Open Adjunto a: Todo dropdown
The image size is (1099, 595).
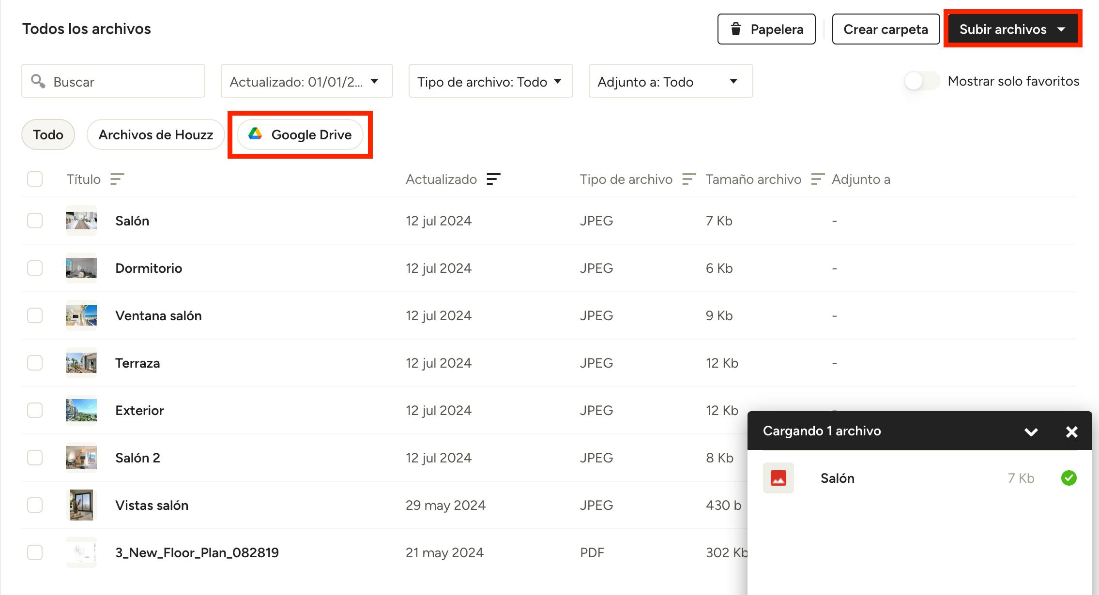click(x=670, y=81)
